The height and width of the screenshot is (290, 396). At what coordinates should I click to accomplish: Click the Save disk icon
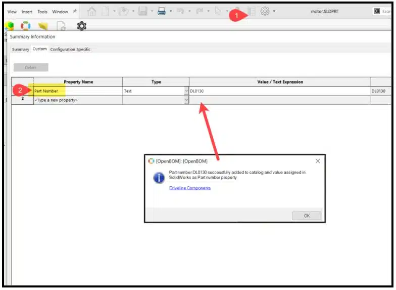point(142,11)
